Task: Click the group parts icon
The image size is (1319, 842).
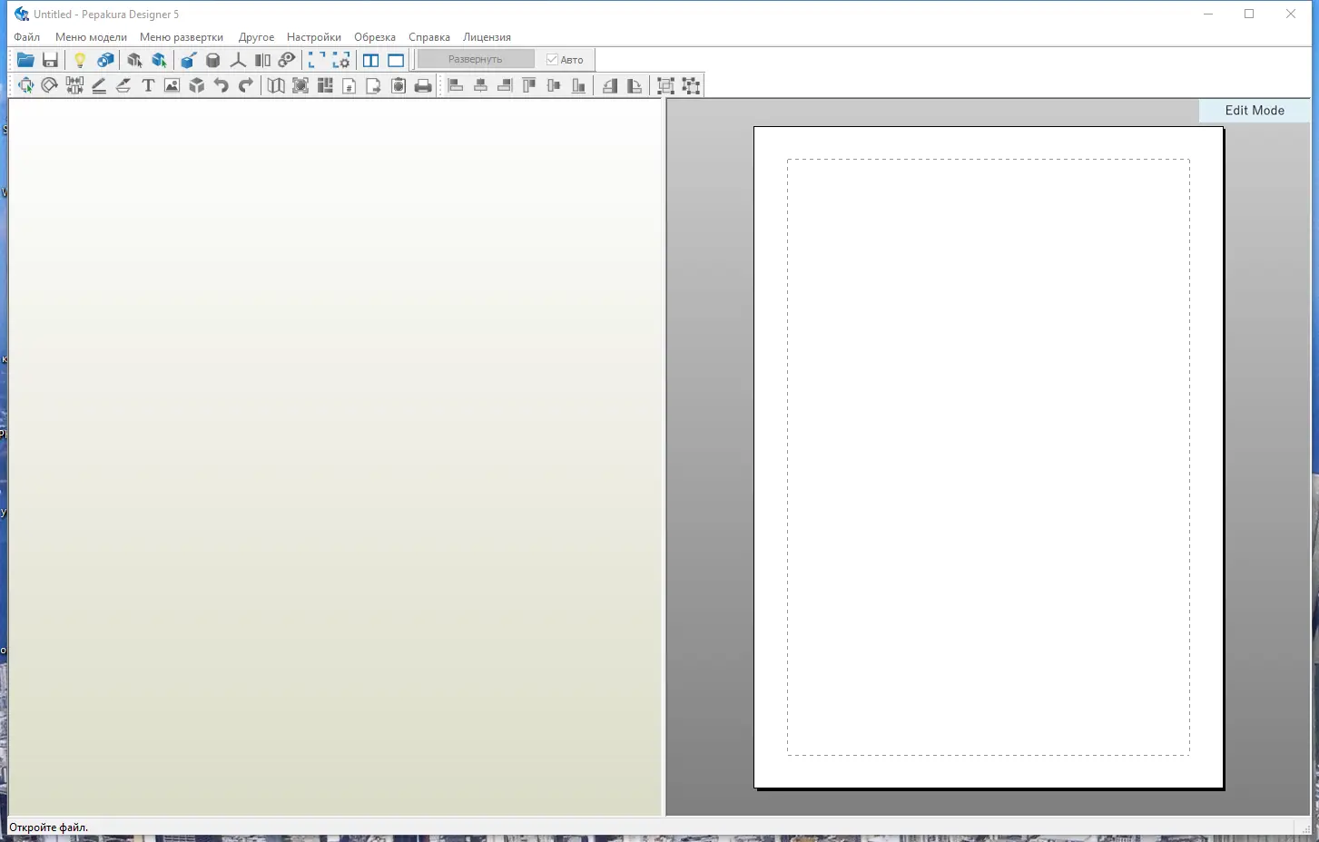Action: coord(665,85)
